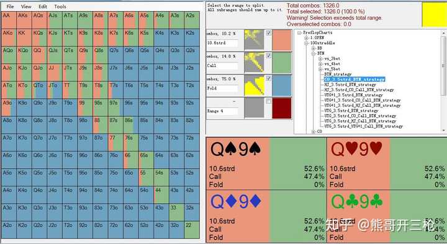Viewport: 447px width, 244px height.
Task: Click the tree scrollbar up arrow
Action: click(x=444, y=34)
